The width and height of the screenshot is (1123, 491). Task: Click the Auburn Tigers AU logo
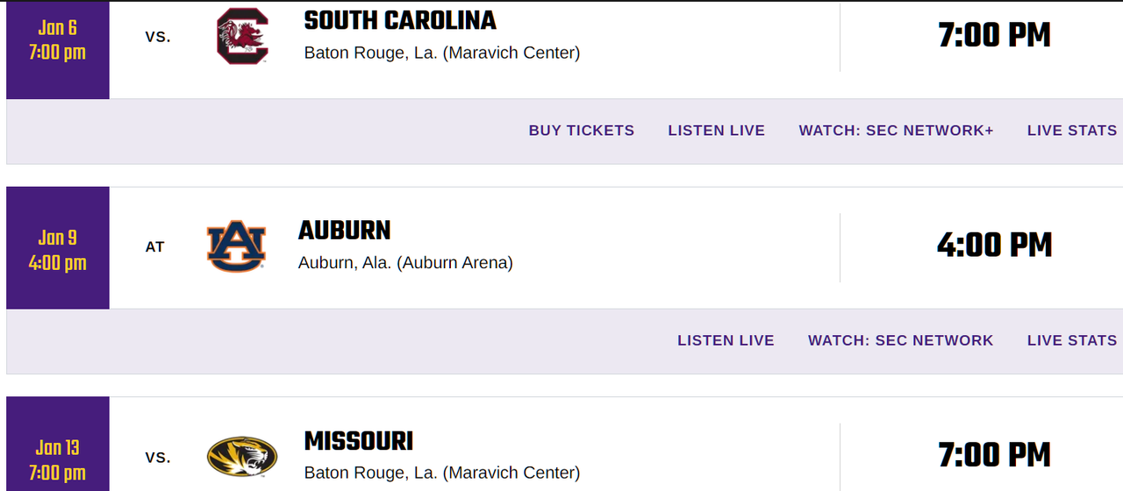click(235, 246)
